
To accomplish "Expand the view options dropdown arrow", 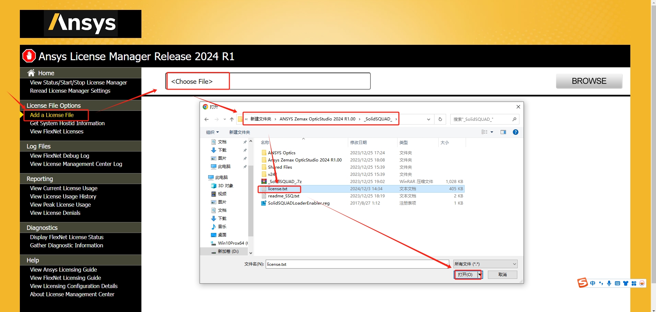I will point(492,132).
